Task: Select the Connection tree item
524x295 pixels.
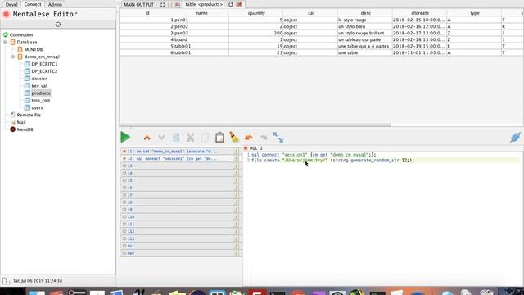Action: click(21, 34)
